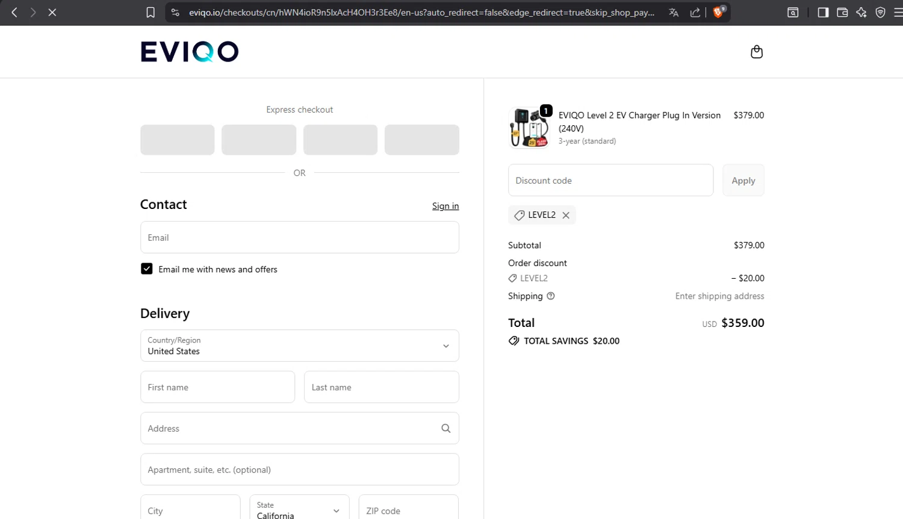Open the Country/Region dropdown
The width and height of the screenshot is (903, 519).
[300, 346]
